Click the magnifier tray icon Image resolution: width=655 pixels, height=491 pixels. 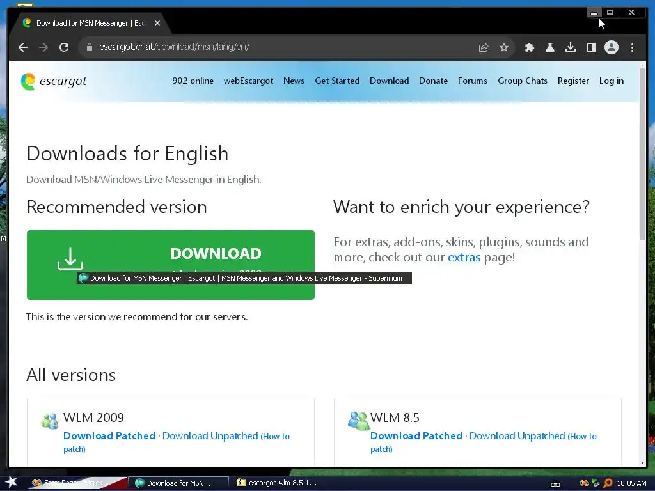pyautogui.click(x=608, y=483)
